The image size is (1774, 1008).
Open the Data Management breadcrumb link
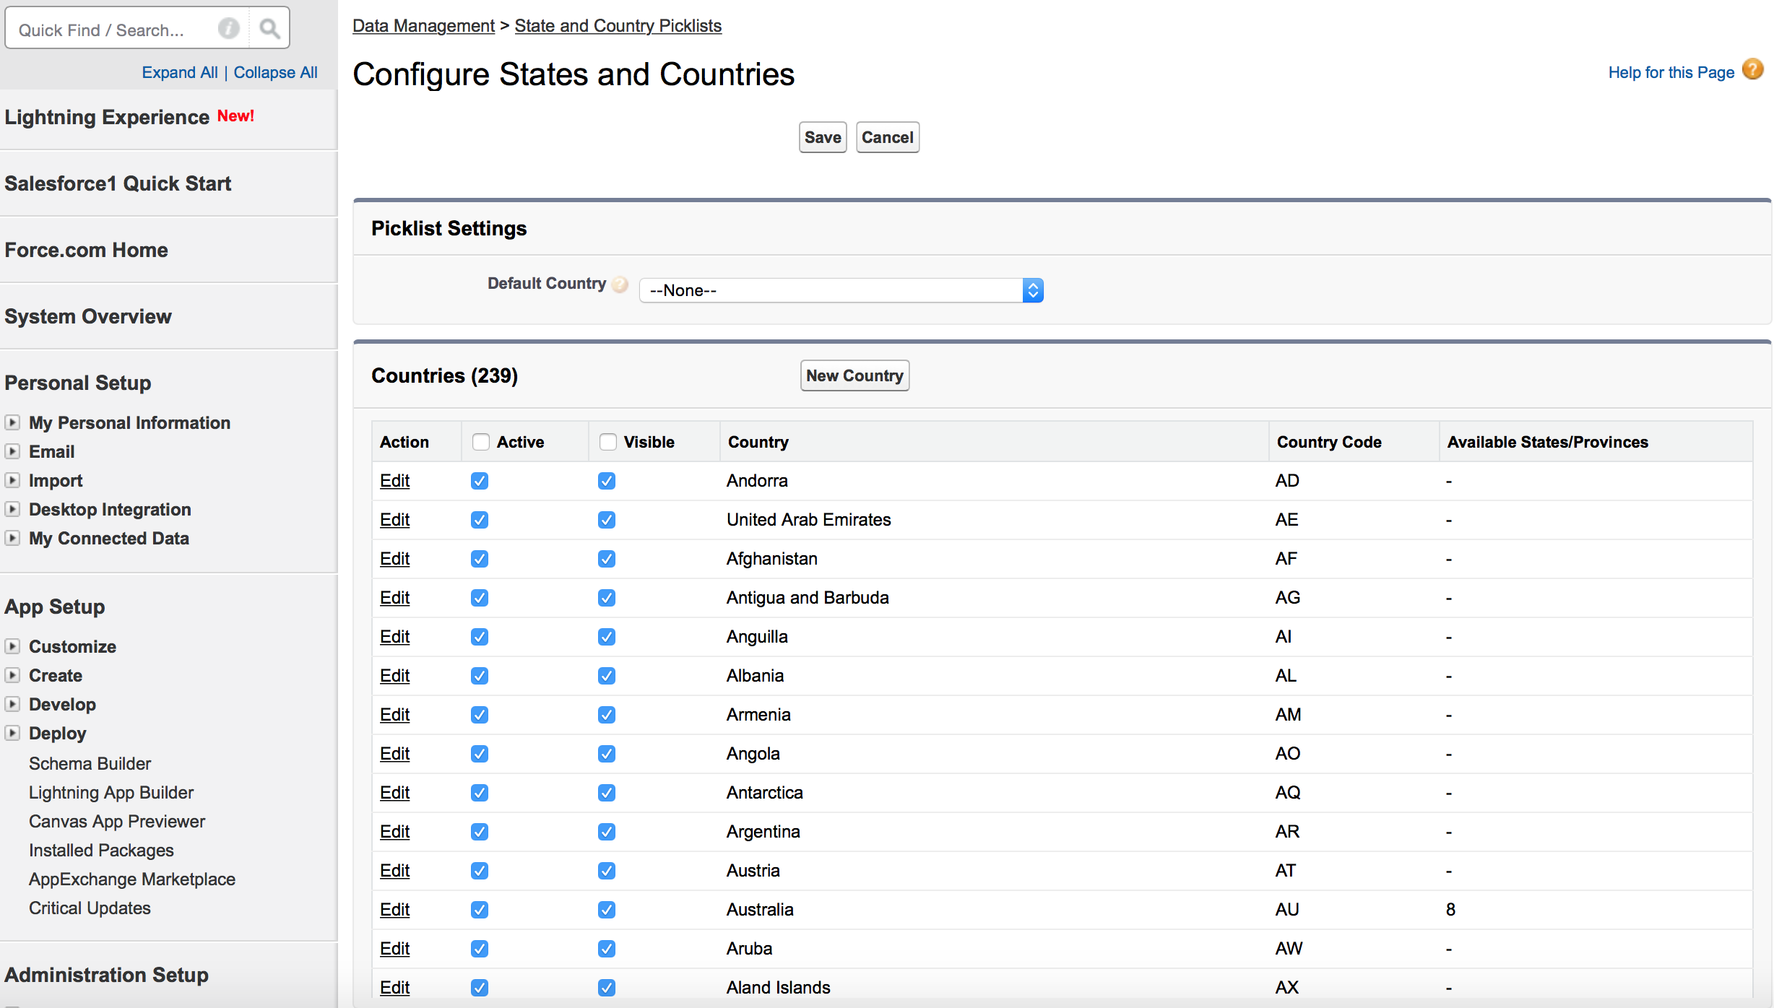click(x=423, y=26)
